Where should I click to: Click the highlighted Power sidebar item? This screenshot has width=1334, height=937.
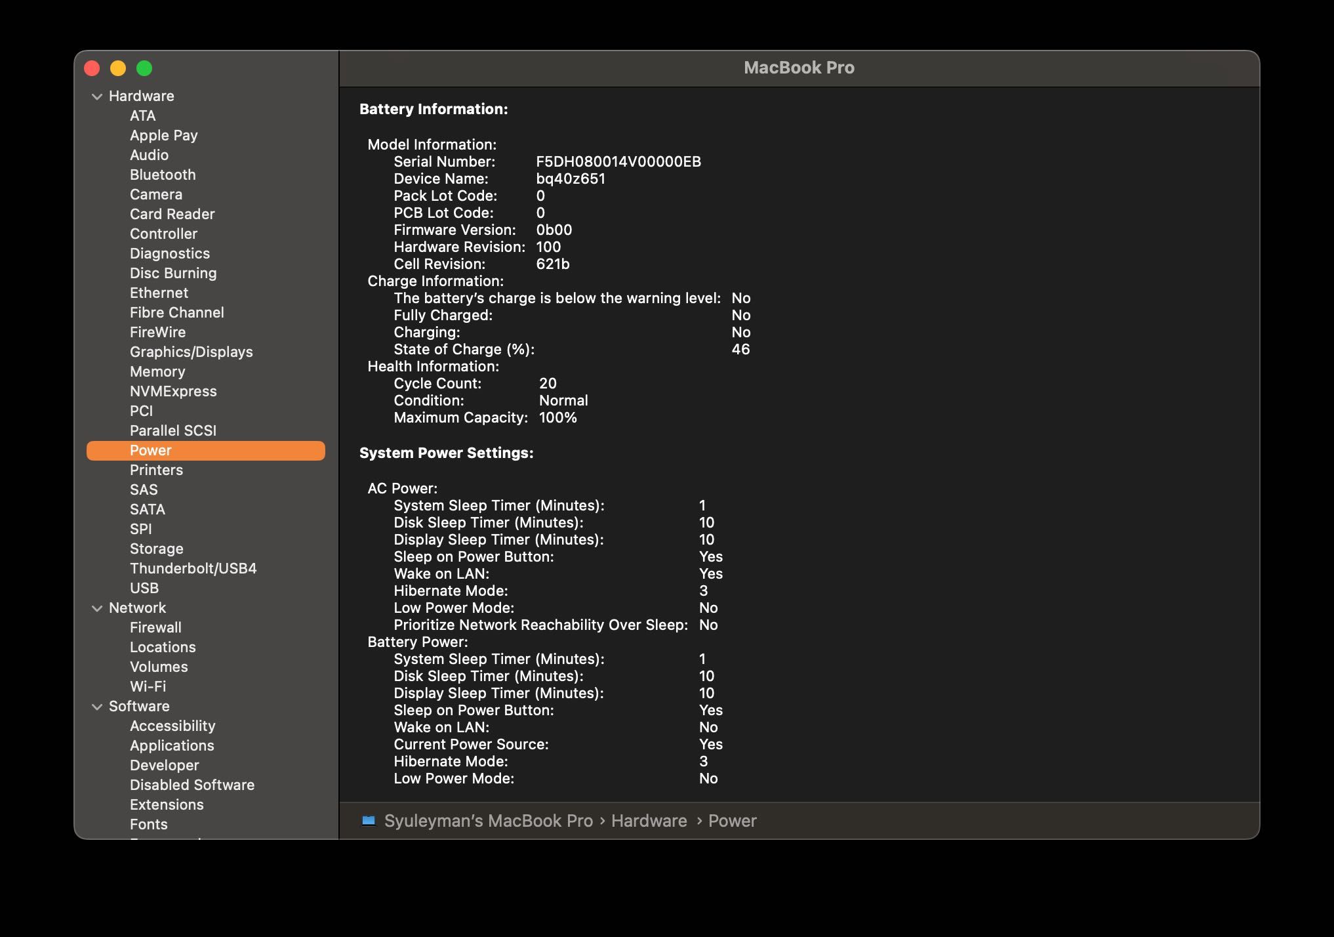(x=206, y=450)
